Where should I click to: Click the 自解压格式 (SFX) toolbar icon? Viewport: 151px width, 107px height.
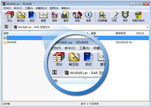pyautogui.click(x=138, y=15)
